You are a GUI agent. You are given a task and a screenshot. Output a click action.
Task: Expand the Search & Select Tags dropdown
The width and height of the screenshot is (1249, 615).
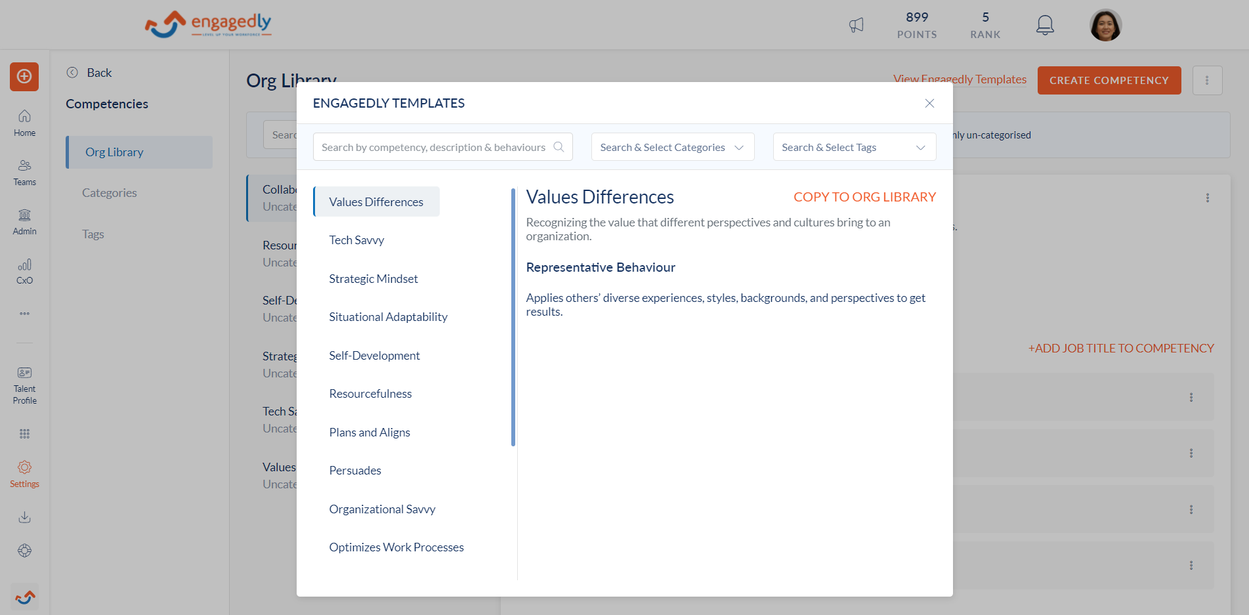[854, 147]
